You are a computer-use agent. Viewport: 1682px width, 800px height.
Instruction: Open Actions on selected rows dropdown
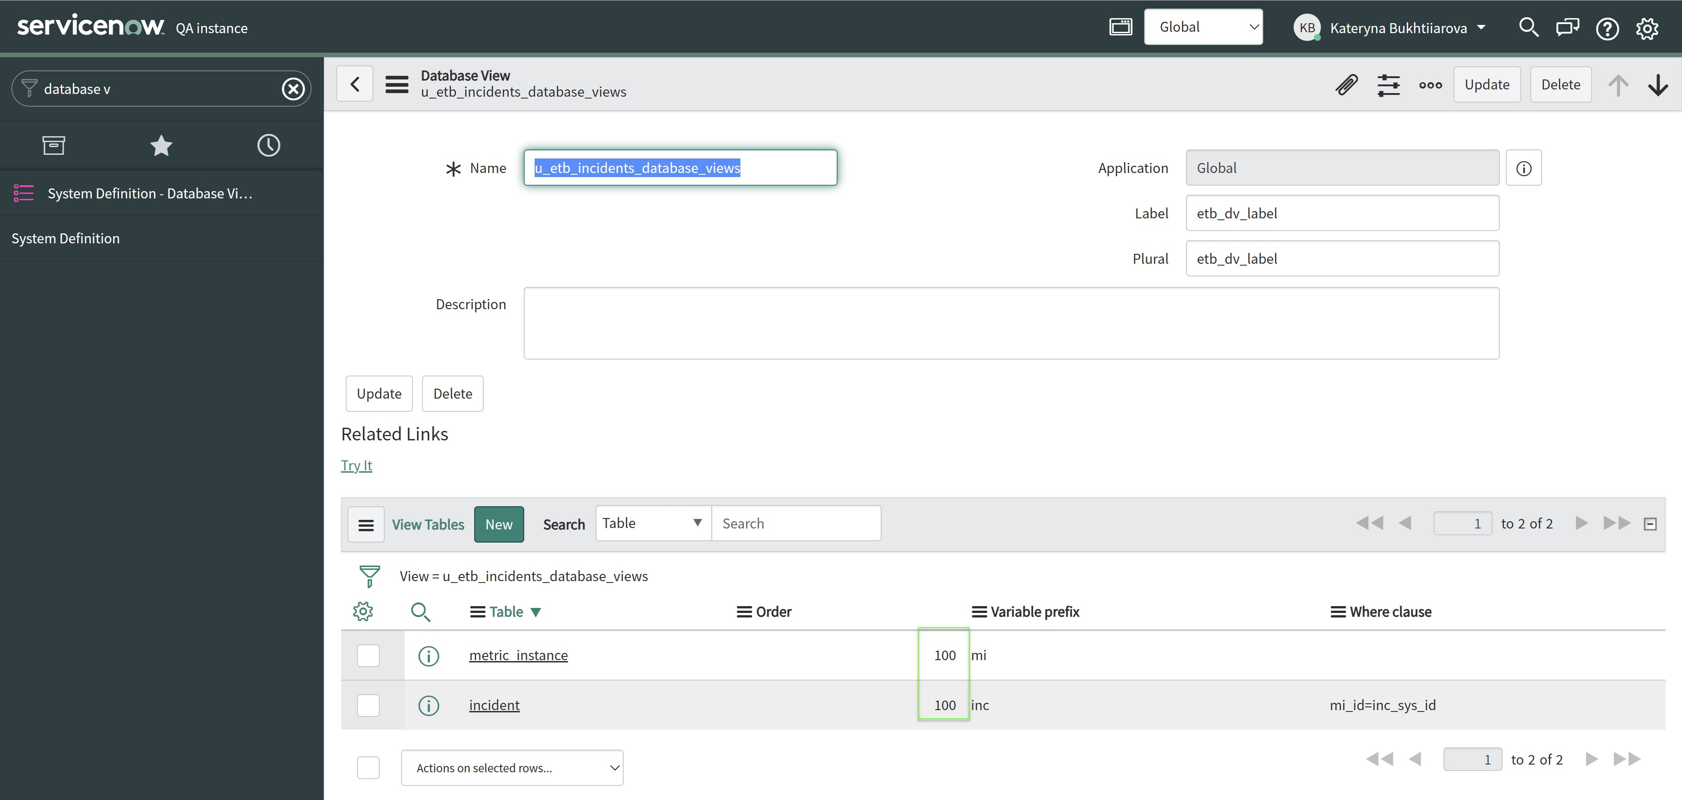coord(512,768)
